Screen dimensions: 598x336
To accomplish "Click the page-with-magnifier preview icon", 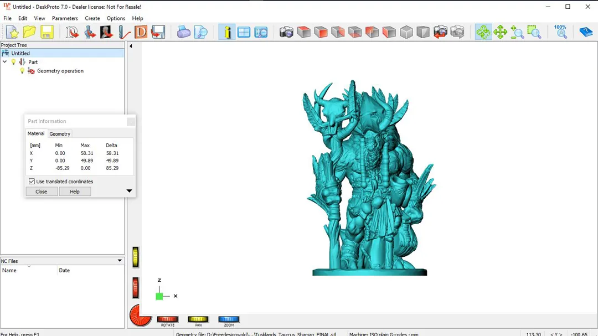I will [x=200, y=32].
